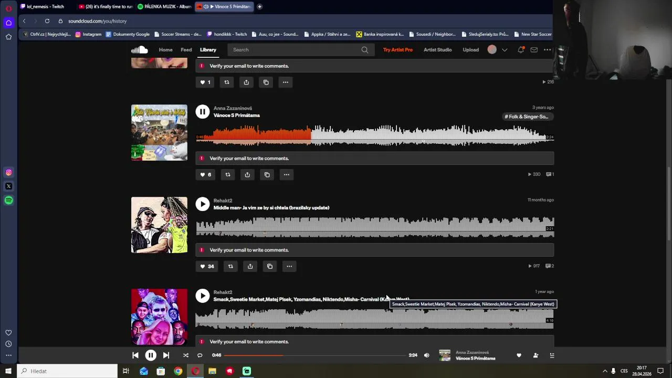The image size is (672, 378).
Task: Reload the page in Opera
Action: [47, 21]
